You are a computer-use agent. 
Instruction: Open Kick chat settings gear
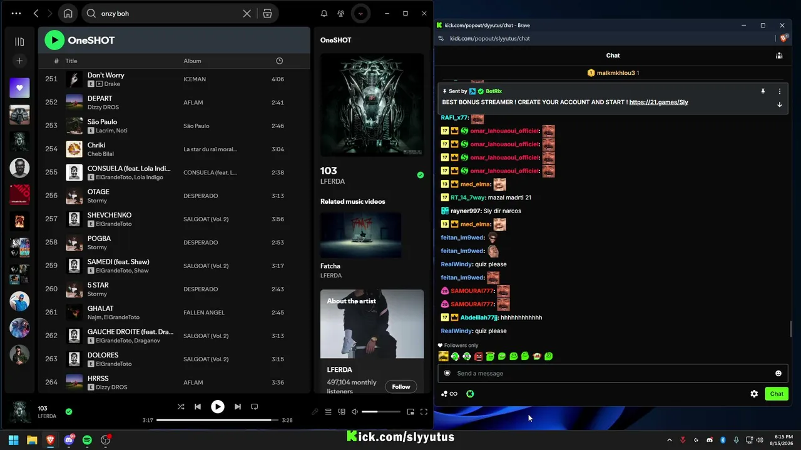tap(754, 394)
